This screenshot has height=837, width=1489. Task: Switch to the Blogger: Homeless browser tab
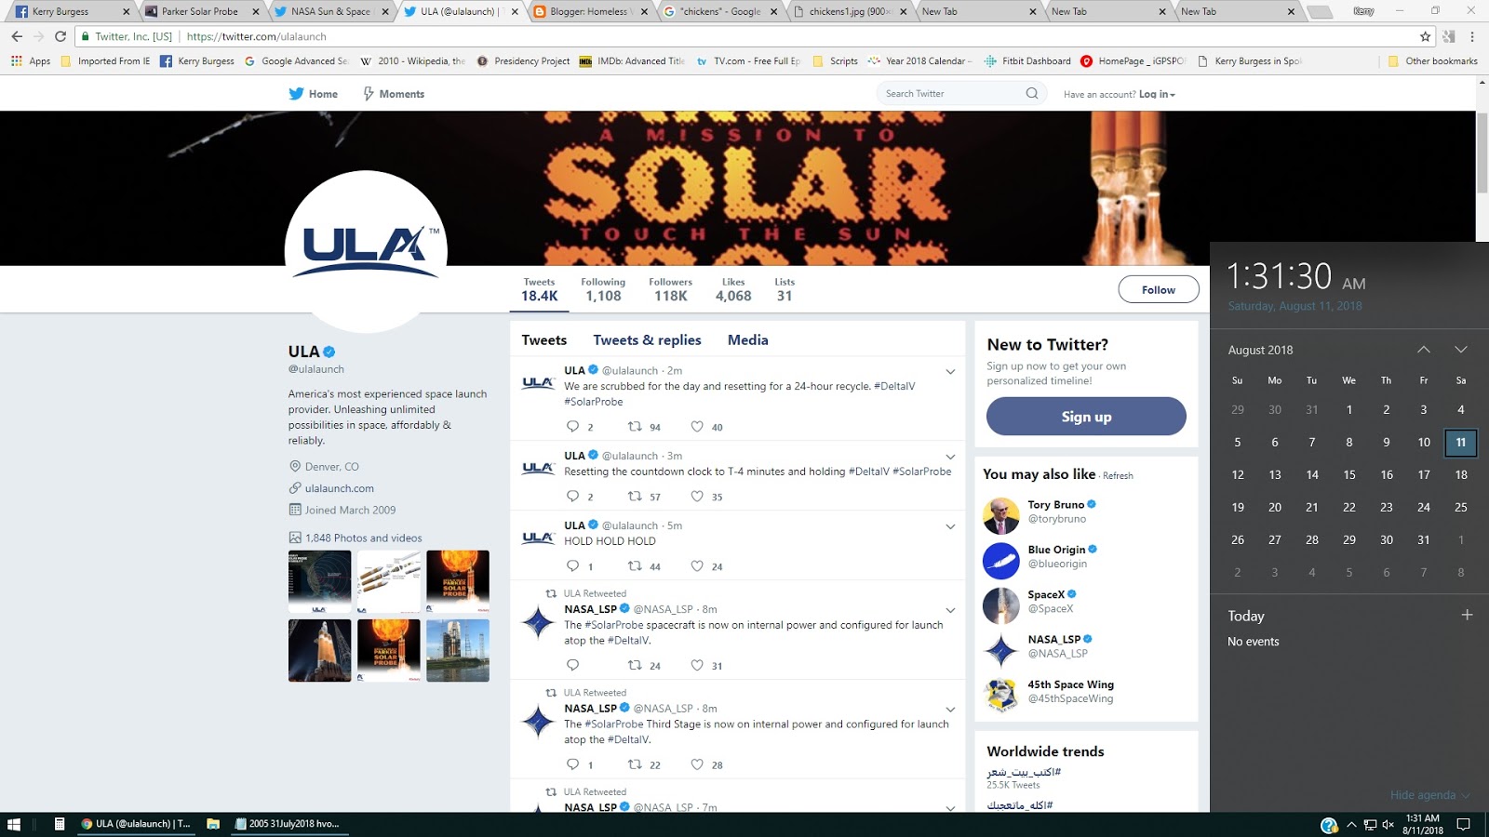click(x=590, y=11)
